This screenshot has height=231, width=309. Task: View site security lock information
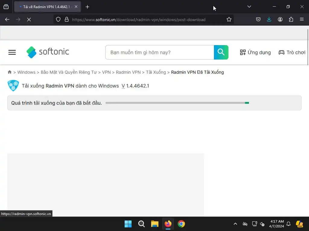(x=67, y=20)
